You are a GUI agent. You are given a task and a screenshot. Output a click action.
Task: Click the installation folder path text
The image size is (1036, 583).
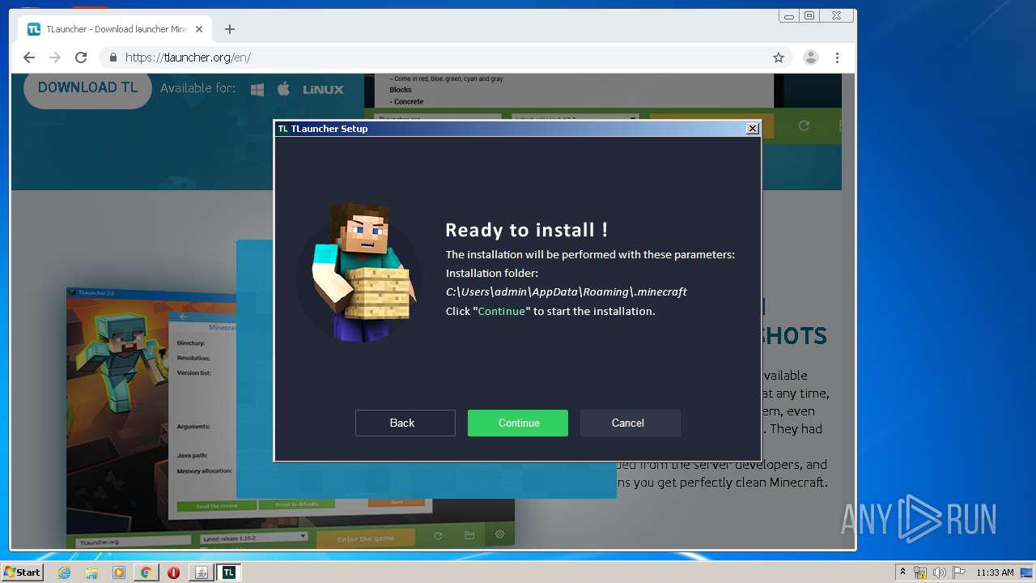pyautogui.click(x=566, y=291)
